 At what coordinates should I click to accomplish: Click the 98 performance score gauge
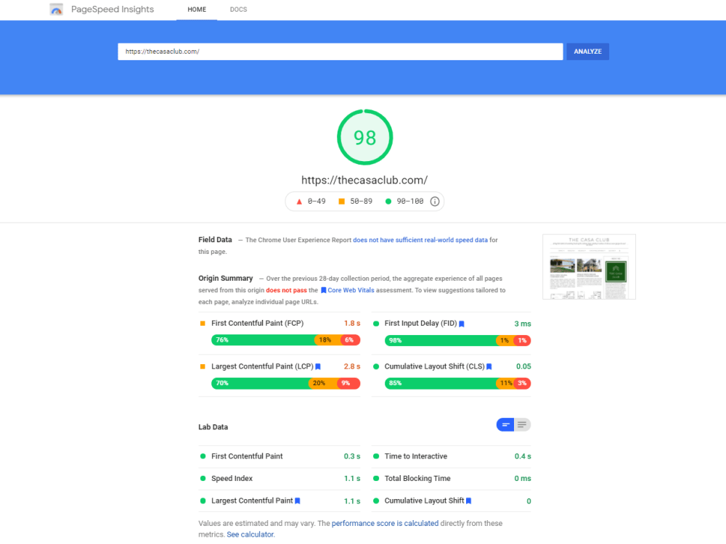click(365, 137)
